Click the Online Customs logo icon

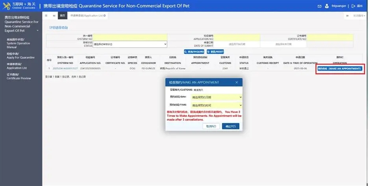tap(6, 6)
